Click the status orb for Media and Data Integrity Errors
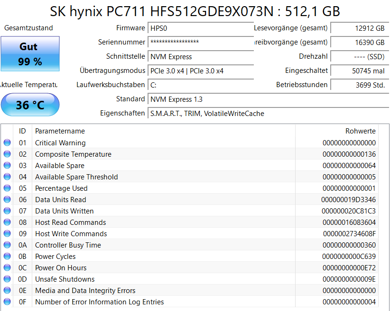Screen dimensions: 390x311 coord(7,290)
